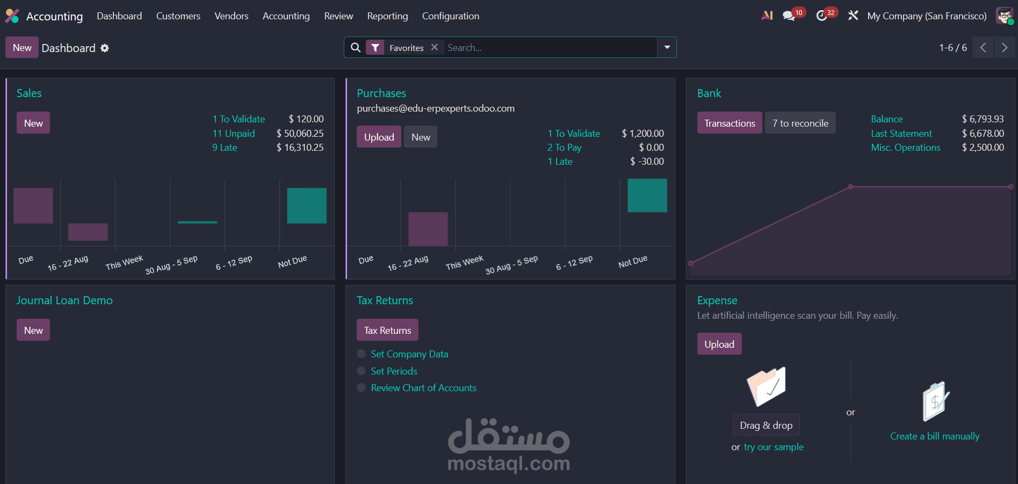Open the Purchases card title

click(x=381, y=93)
